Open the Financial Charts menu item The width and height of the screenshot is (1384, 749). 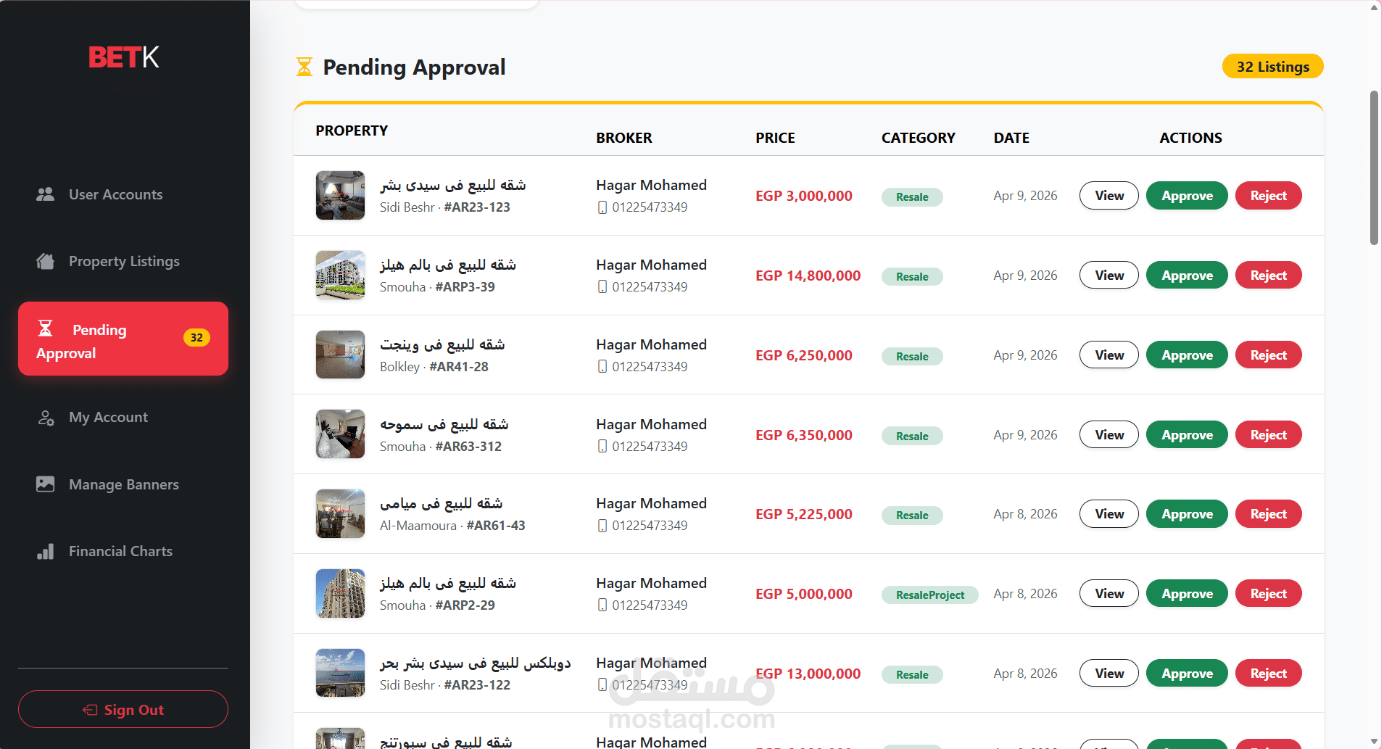coord(120,552)
